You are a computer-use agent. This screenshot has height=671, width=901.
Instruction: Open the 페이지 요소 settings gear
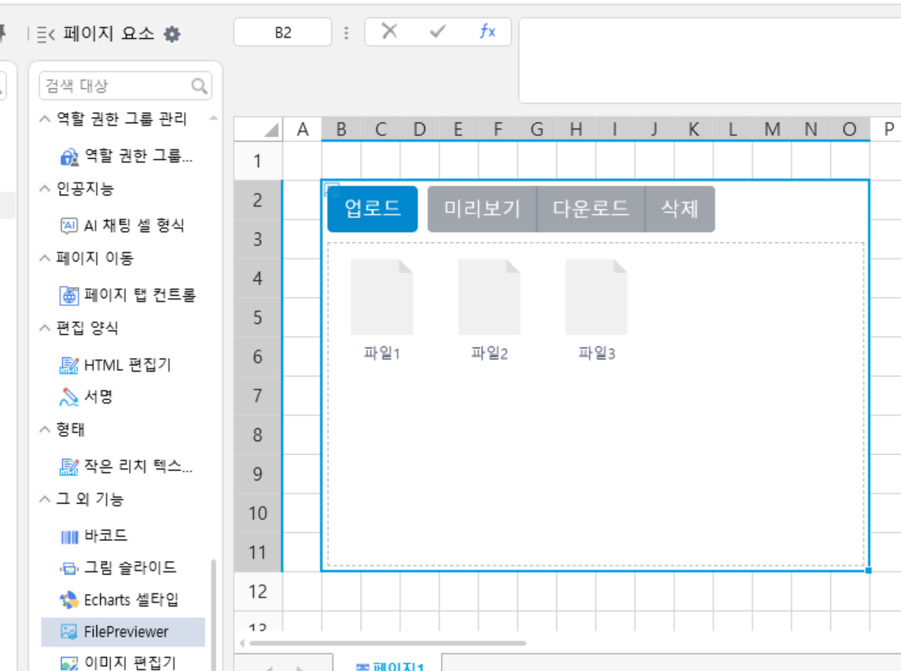coord(172,34)
